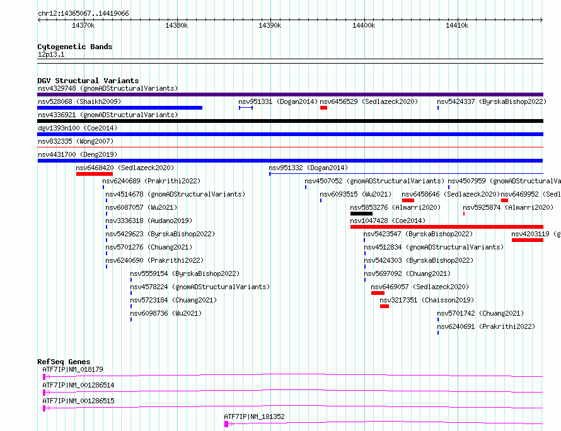
Task: Select the Cytogenetic Bands track title
Action: click(x=75, y=47)
